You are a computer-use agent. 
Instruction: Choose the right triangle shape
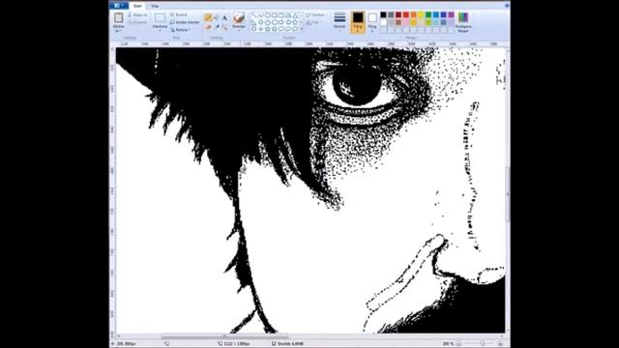[x=253, y=22]
